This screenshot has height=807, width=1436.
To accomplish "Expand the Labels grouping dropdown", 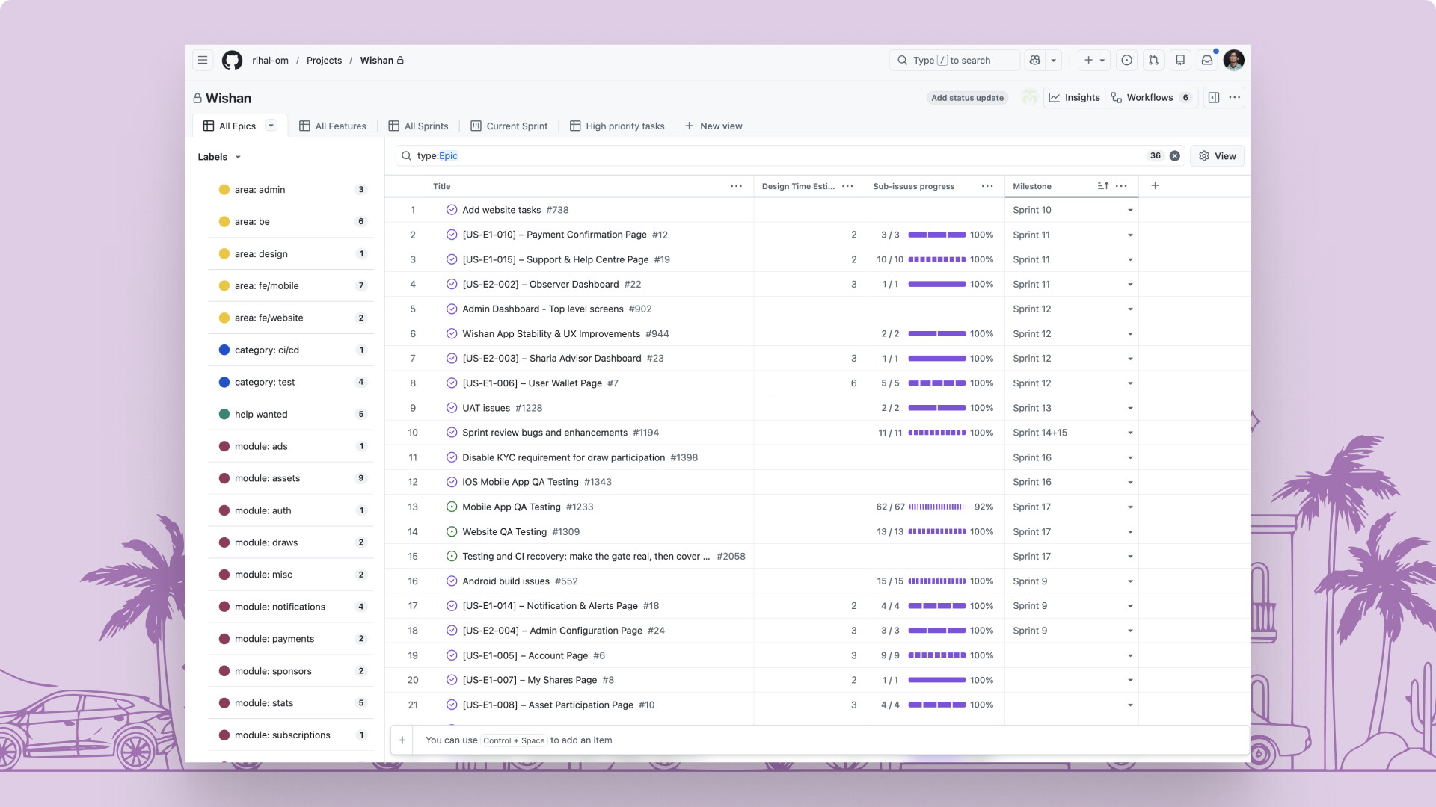I will coord(238,157).
